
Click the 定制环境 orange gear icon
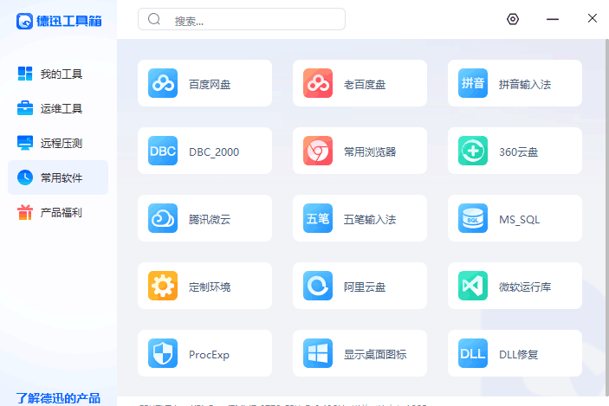pyautogui.click(x=163, y=286)
